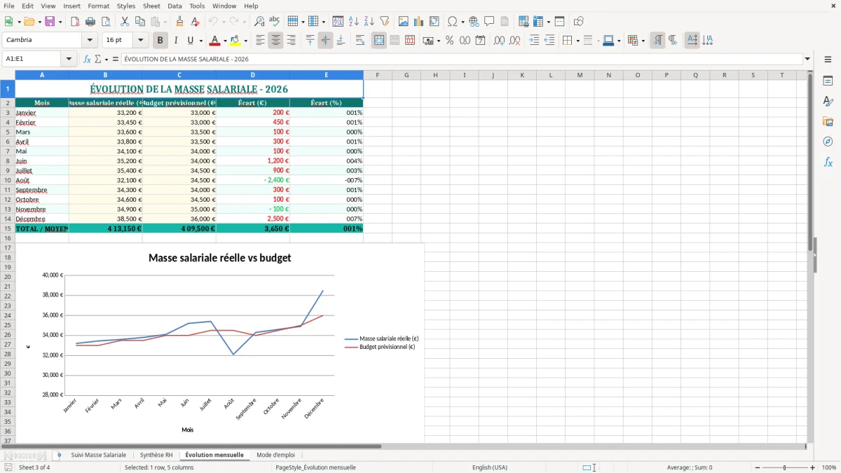Insert a pivot table

(435, 22)
